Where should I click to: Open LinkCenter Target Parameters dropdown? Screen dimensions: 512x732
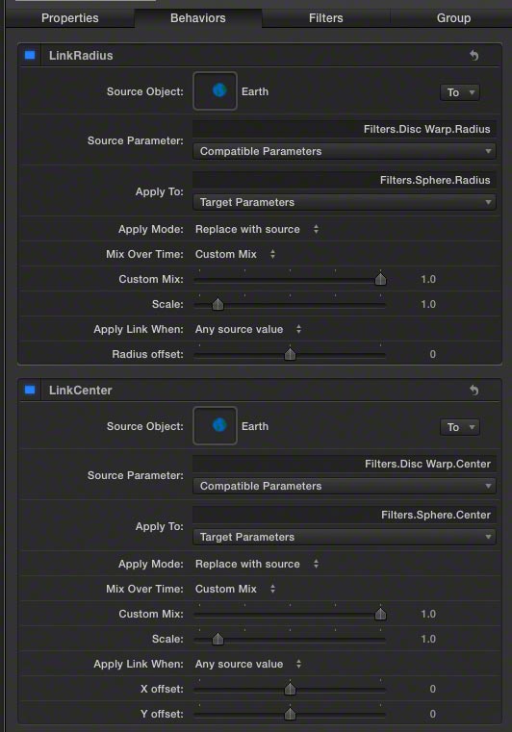pyautogui.click(x=345, y=537)
